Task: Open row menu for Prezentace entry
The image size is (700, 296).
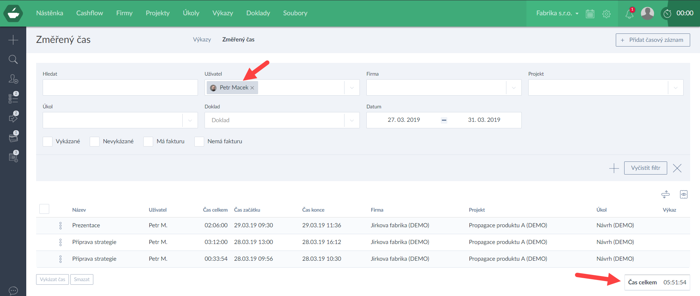Action: [x=61, y=225]
